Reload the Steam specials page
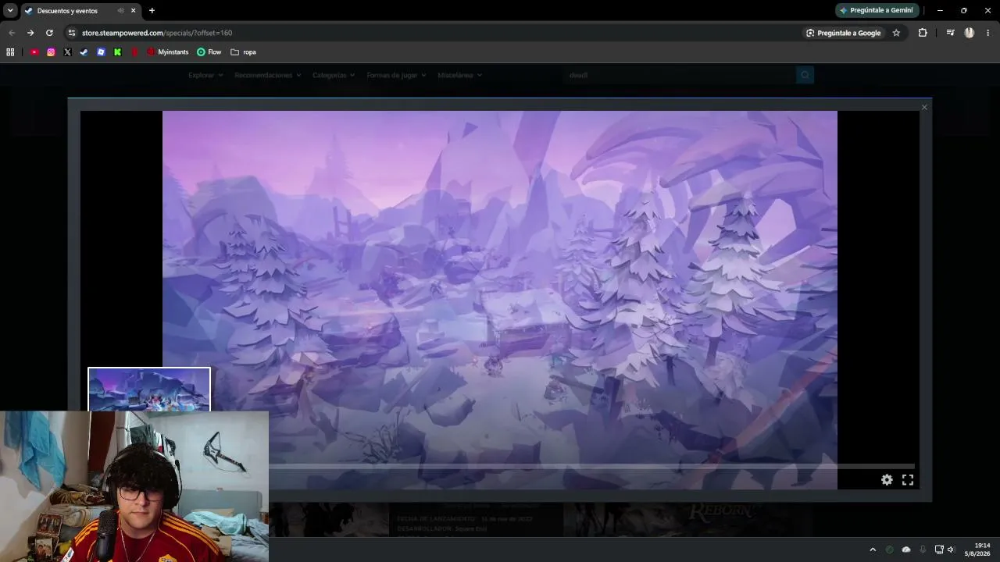Viewport: 1000px width, 562px height. 49,33
